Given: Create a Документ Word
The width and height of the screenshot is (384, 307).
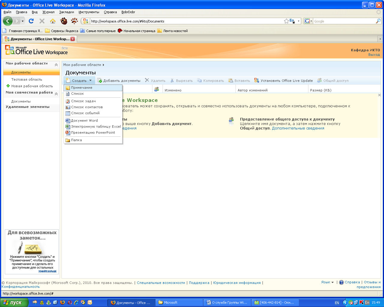Looking at the screenshot, I should pos(93,121).
